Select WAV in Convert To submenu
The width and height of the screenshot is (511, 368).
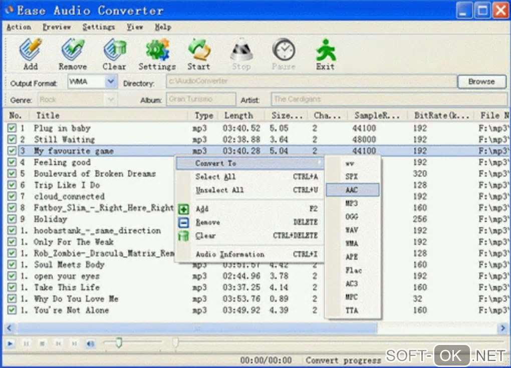click(353, 230)
